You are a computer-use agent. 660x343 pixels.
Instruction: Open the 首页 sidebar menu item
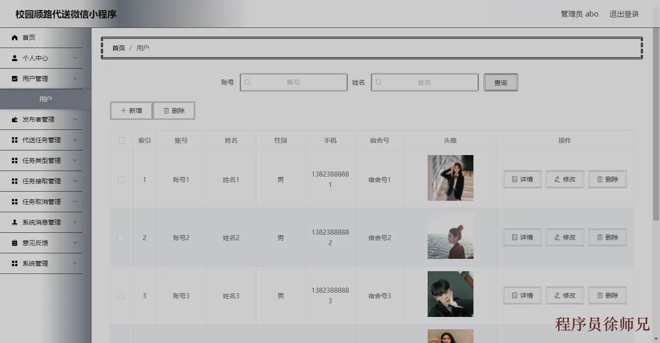pos(41,38)
